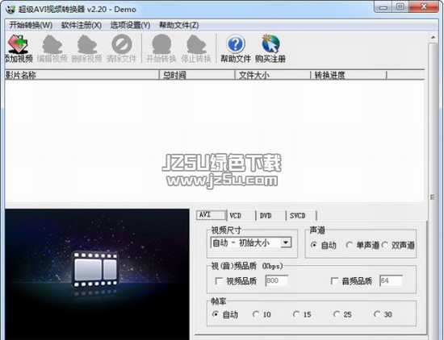Expand the 视频尺寸 (video size) dropdown arrow
The image size is (444, 340).
pos(286,243)
